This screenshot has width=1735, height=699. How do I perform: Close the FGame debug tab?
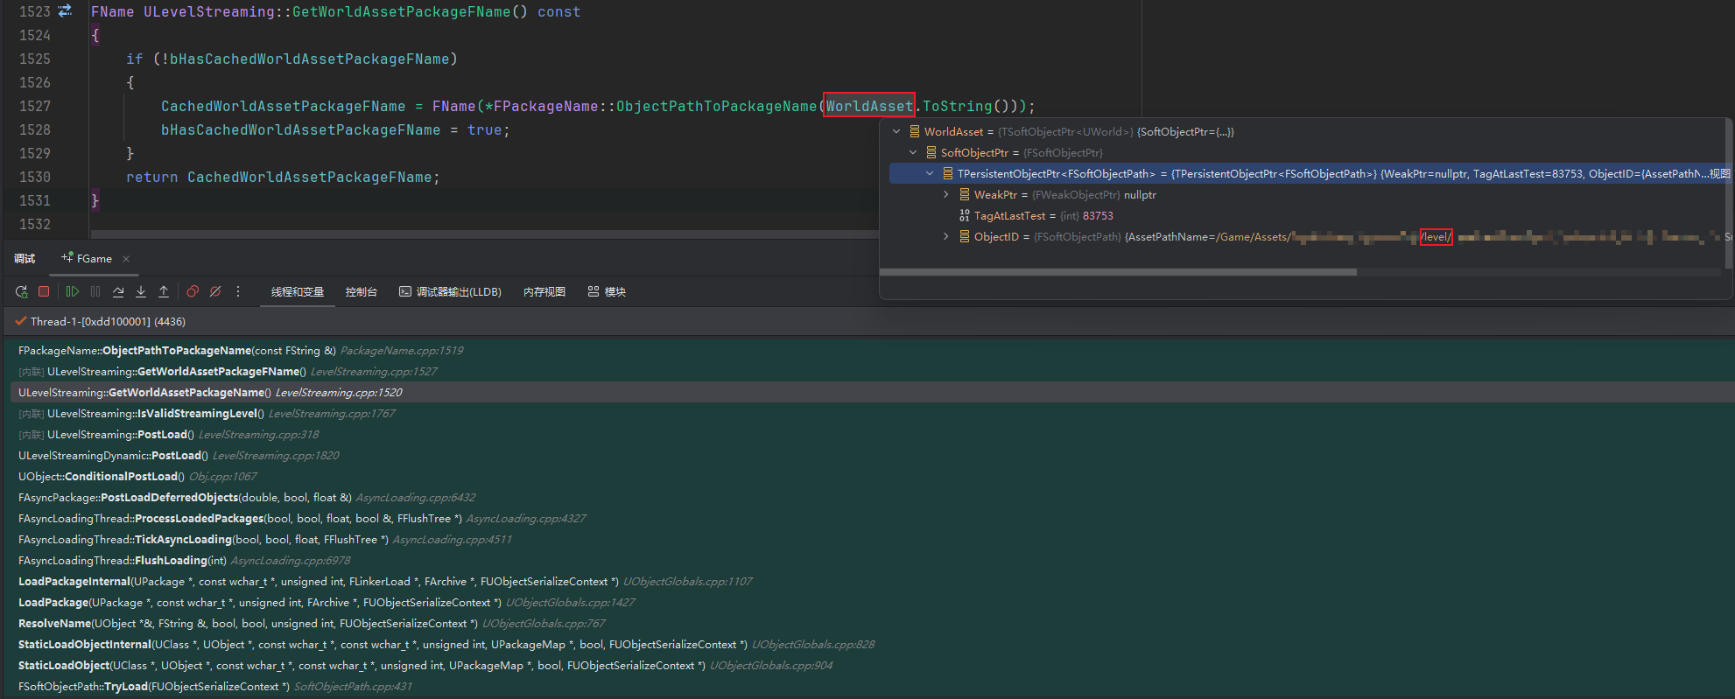[126, 259]
